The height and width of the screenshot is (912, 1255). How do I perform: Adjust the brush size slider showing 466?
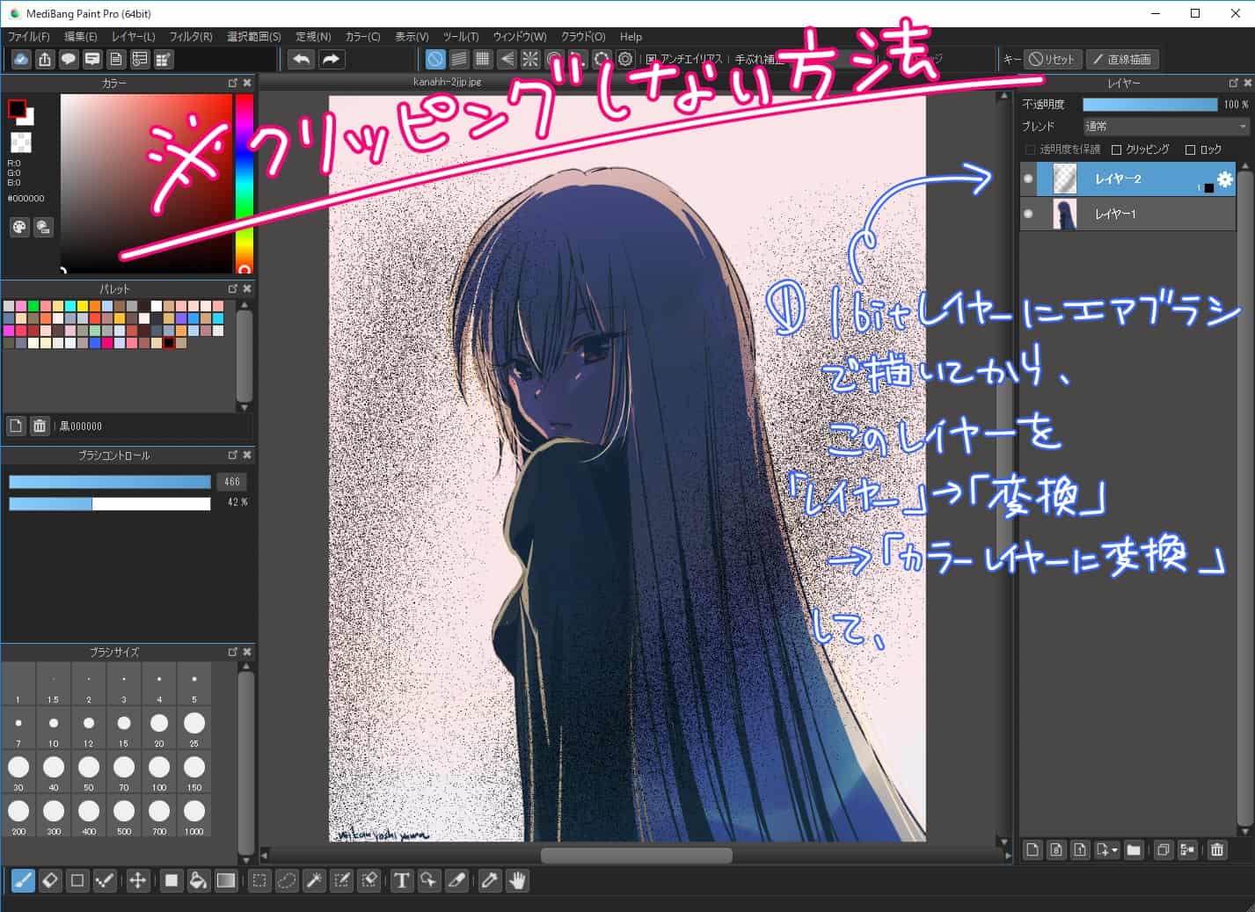(x=110, y=482)
